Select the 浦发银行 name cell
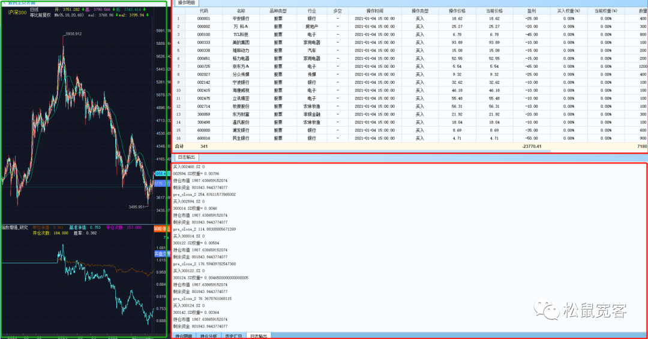648x339 pixels. point(241,131)
